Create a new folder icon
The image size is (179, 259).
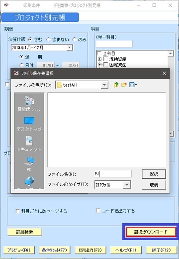click(x=124, y=85)
